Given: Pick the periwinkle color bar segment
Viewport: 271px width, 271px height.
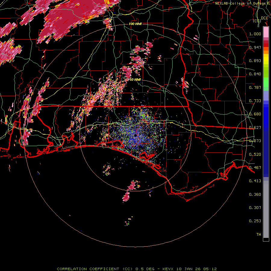Looking at the screenshot, I should (266, 96).
